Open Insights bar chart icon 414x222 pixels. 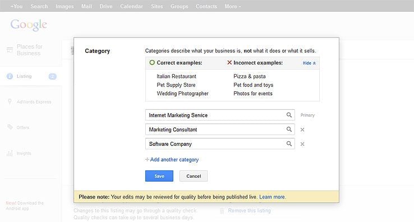[x=10, y=153]
